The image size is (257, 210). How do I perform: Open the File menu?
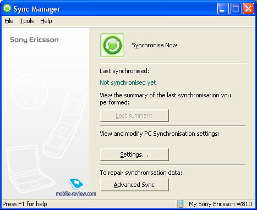point(9,21)
